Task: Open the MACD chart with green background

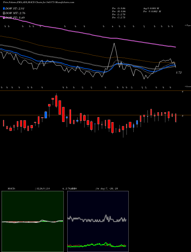Action: pyautogui.click(x=32, y=221)
